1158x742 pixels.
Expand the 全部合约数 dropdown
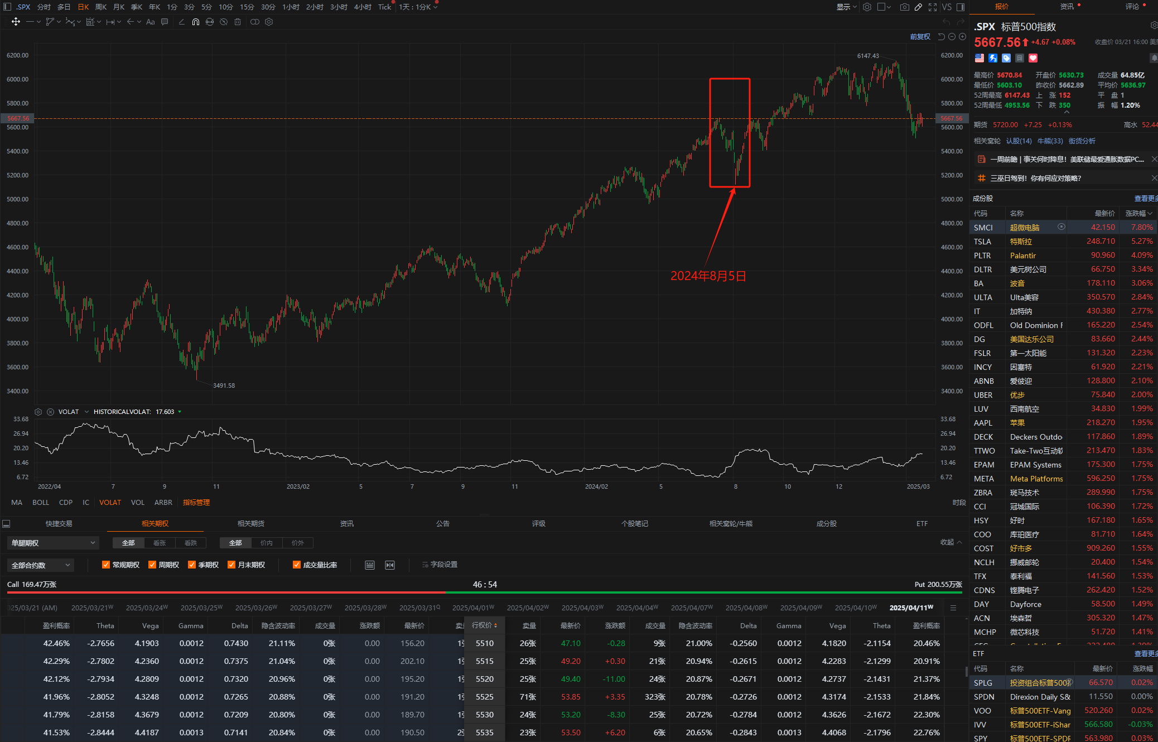pyautogui.click(x=41, y=565)
